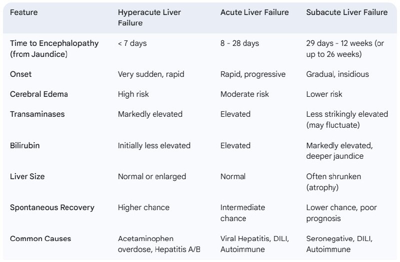The image size is (400, 262).
Task: Click the Feature column header
Action: pos(23,12)
